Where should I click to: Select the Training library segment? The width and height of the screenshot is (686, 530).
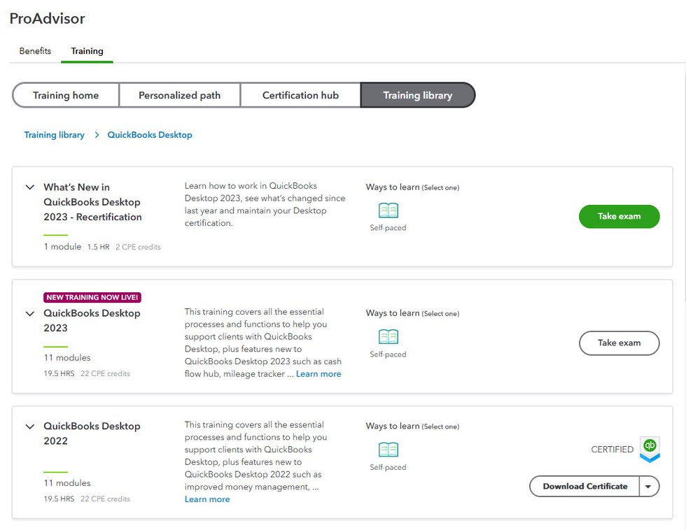[417, 95]
